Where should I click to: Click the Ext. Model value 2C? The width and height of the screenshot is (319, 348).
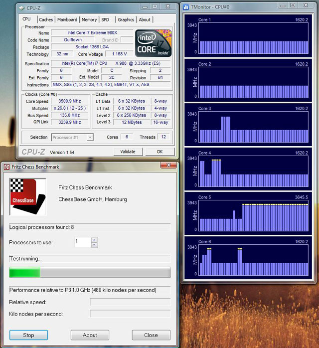(112, 77)
